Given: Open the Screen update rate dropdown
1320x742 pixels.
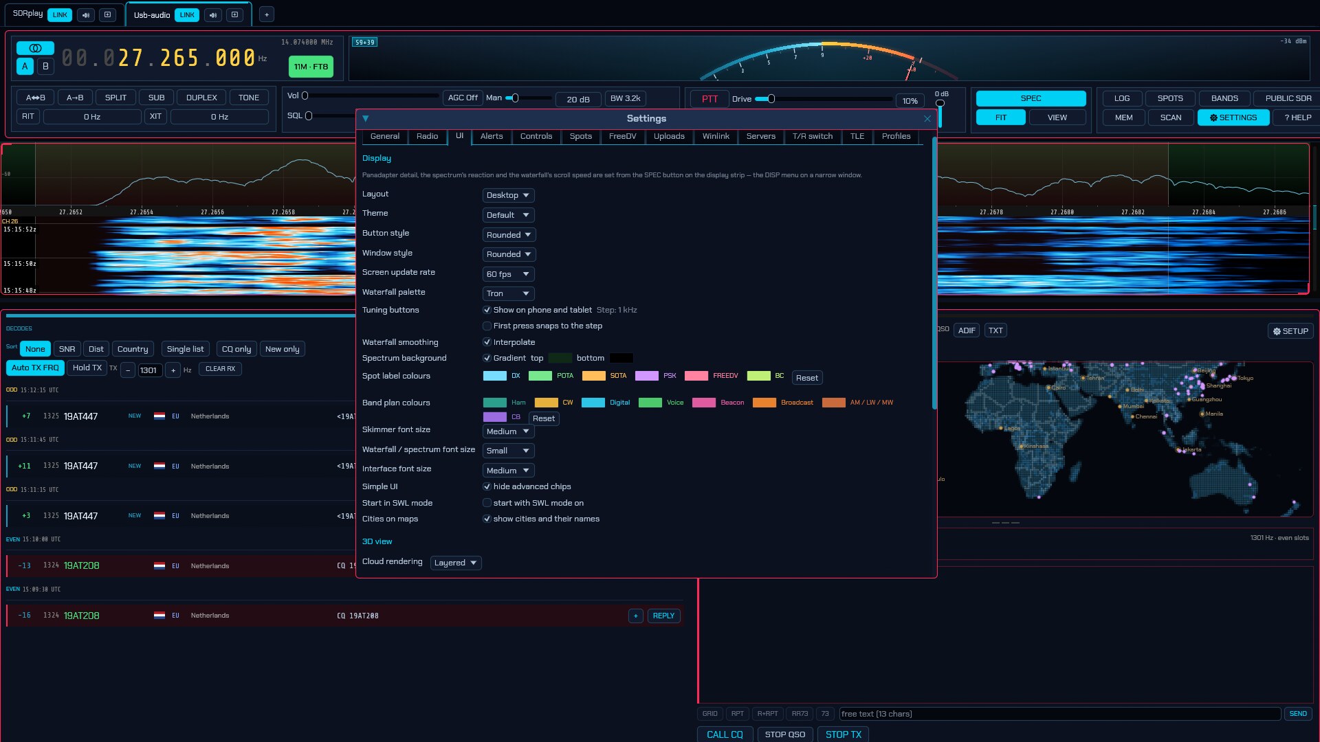Looking at the screenshot, I should coord(508,275).
